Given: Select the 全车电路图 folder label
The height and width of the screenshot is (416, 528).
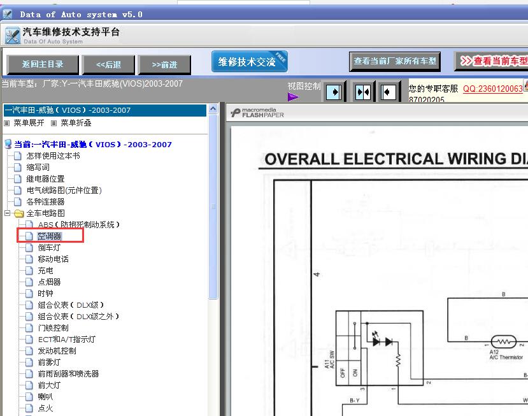Looking at the screenshot, I should pos(45,213).
